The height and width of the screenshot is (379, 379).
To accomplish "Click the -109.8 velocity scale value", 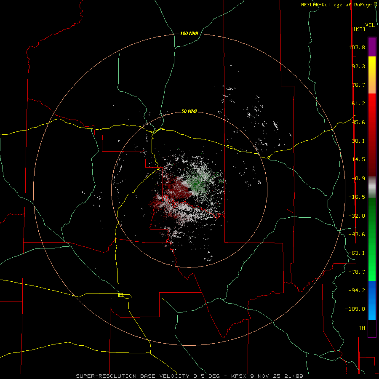I will [x=355, y=309].
